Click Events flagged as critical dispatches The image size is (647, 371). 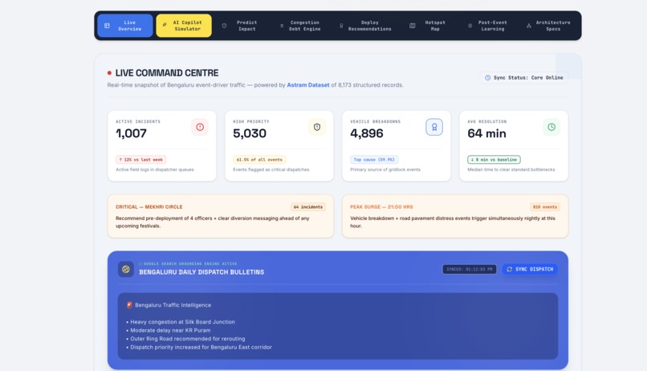(271, 169)
